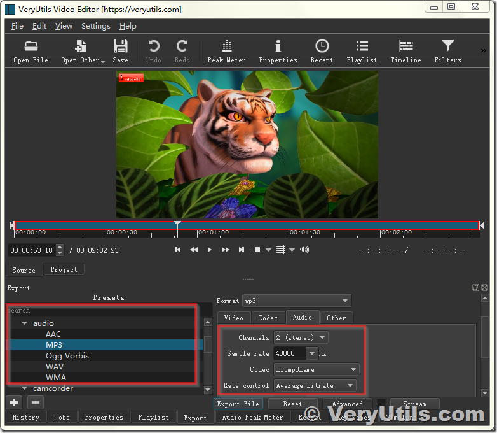Switch to the Project tab

pyautogui.click(x=64, y=270)
